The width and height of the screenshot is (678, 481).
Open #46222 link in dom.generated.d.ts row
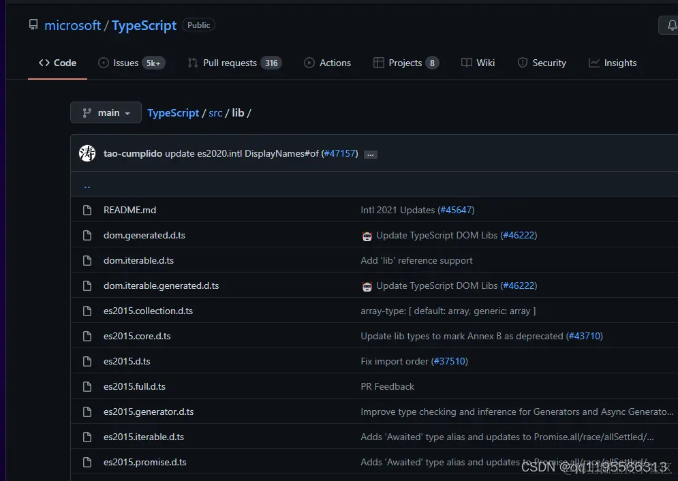(x=519, y=235)
